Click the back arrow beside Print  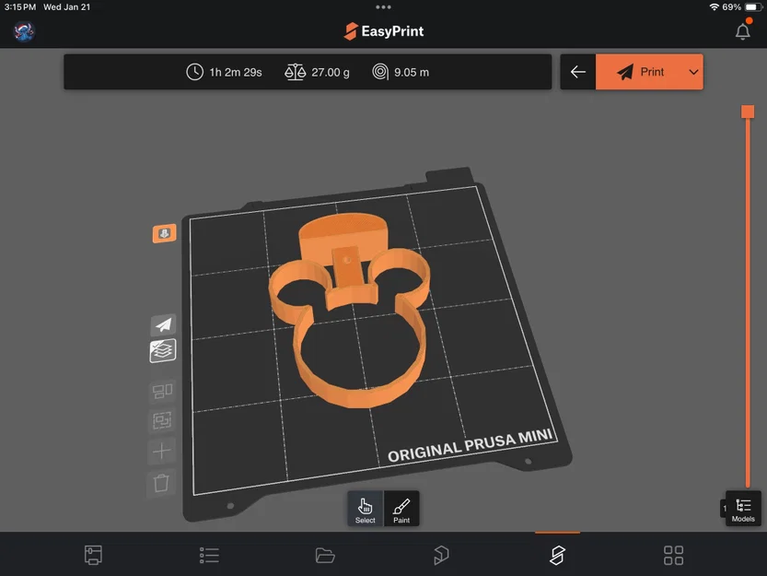click(x=577, y=72)
